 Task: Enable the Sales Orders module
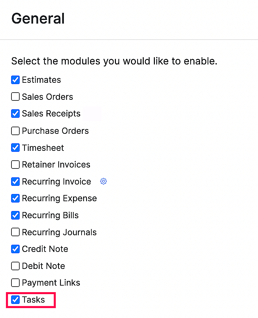point(15,97)
